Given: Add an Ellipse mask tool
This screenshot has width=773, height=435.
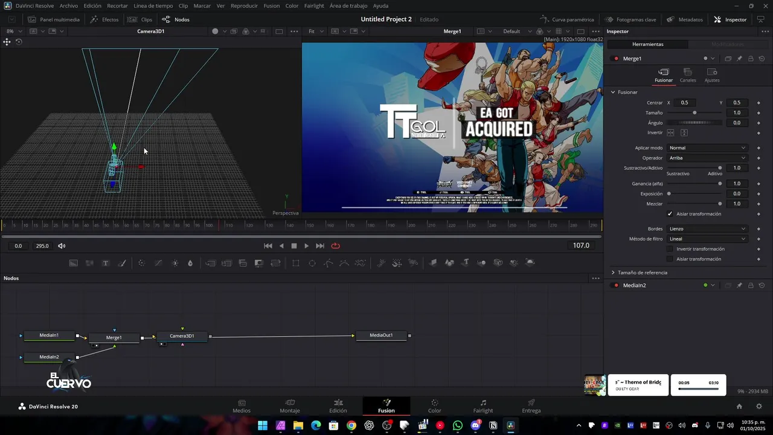Looking at the screenshot, I should pos(312,263).
